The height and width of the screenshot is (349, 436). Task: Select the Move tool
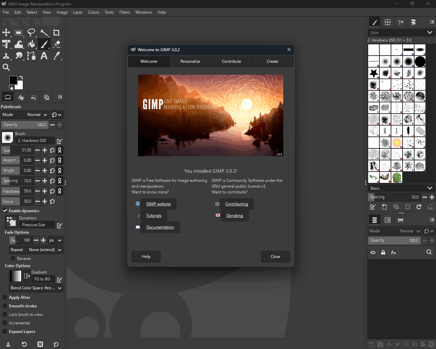point(6,33)
